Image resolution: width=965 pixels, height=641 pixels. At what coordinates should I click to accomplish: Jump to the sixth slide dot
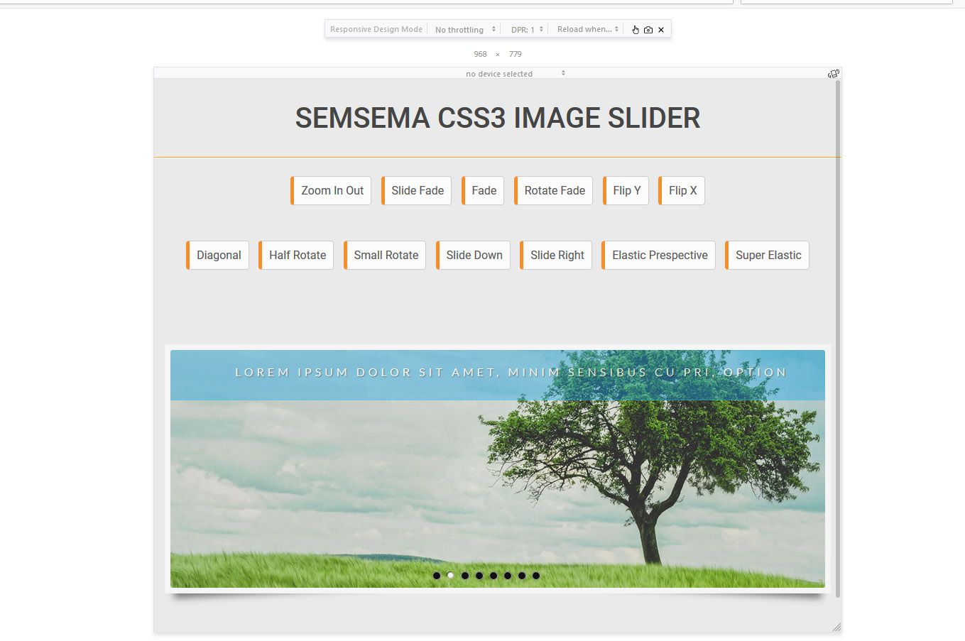click(508, 576)
